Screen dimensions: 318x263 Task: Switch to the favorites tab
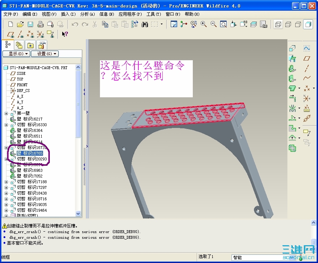click(x=31, y=45)
